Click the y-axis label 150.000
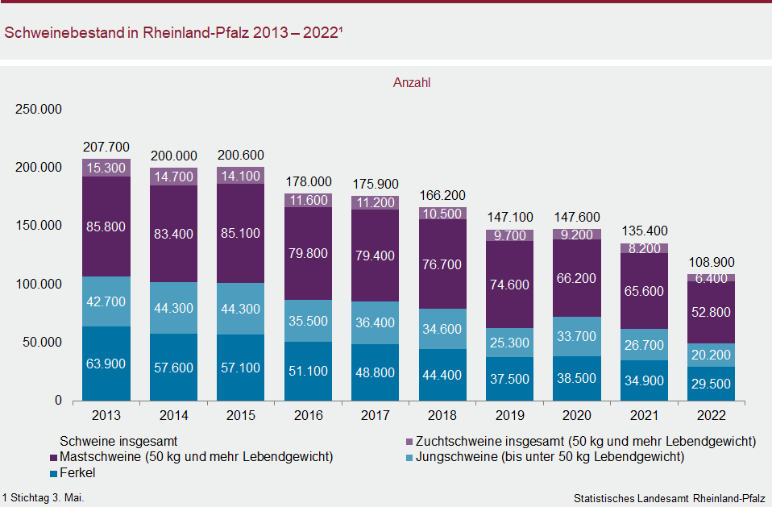Screen dimensions: 772x507 click(x=39, y=226)
